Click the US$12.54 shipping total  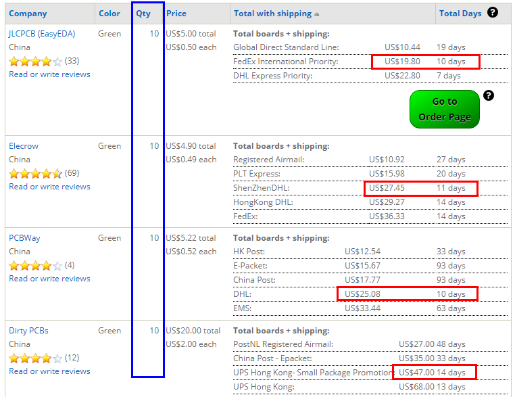tap(363, 252)
